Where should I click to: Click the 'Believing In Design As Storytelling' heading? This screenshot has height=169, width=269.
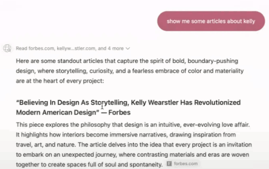point(128,108)
